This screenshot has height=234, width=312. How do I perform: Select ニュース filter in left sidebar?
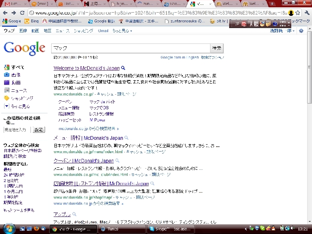coord(15,90)
